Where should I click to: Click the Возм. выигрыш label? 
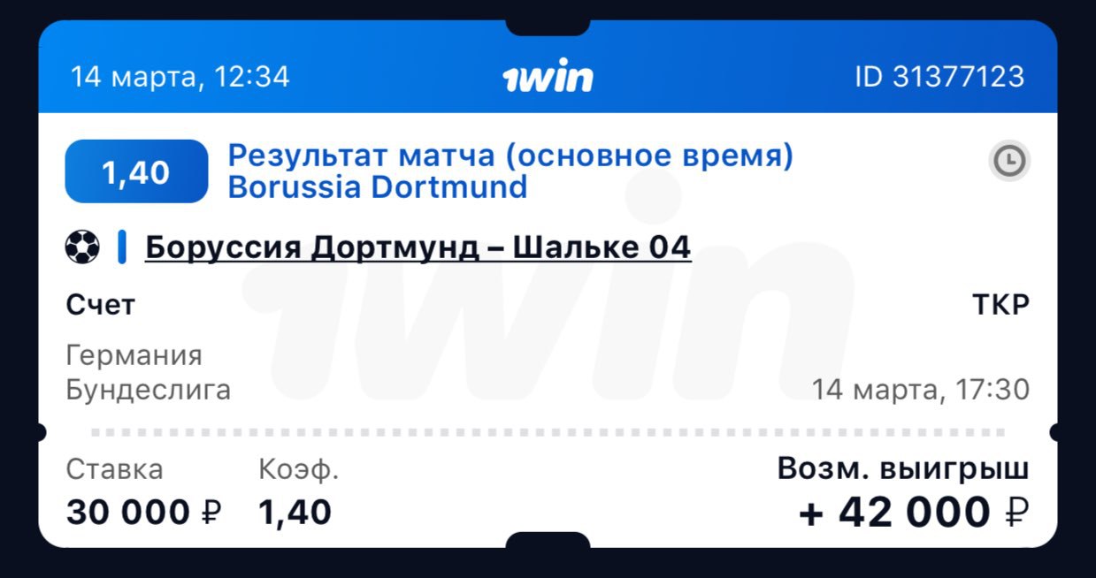pos(903,470)
